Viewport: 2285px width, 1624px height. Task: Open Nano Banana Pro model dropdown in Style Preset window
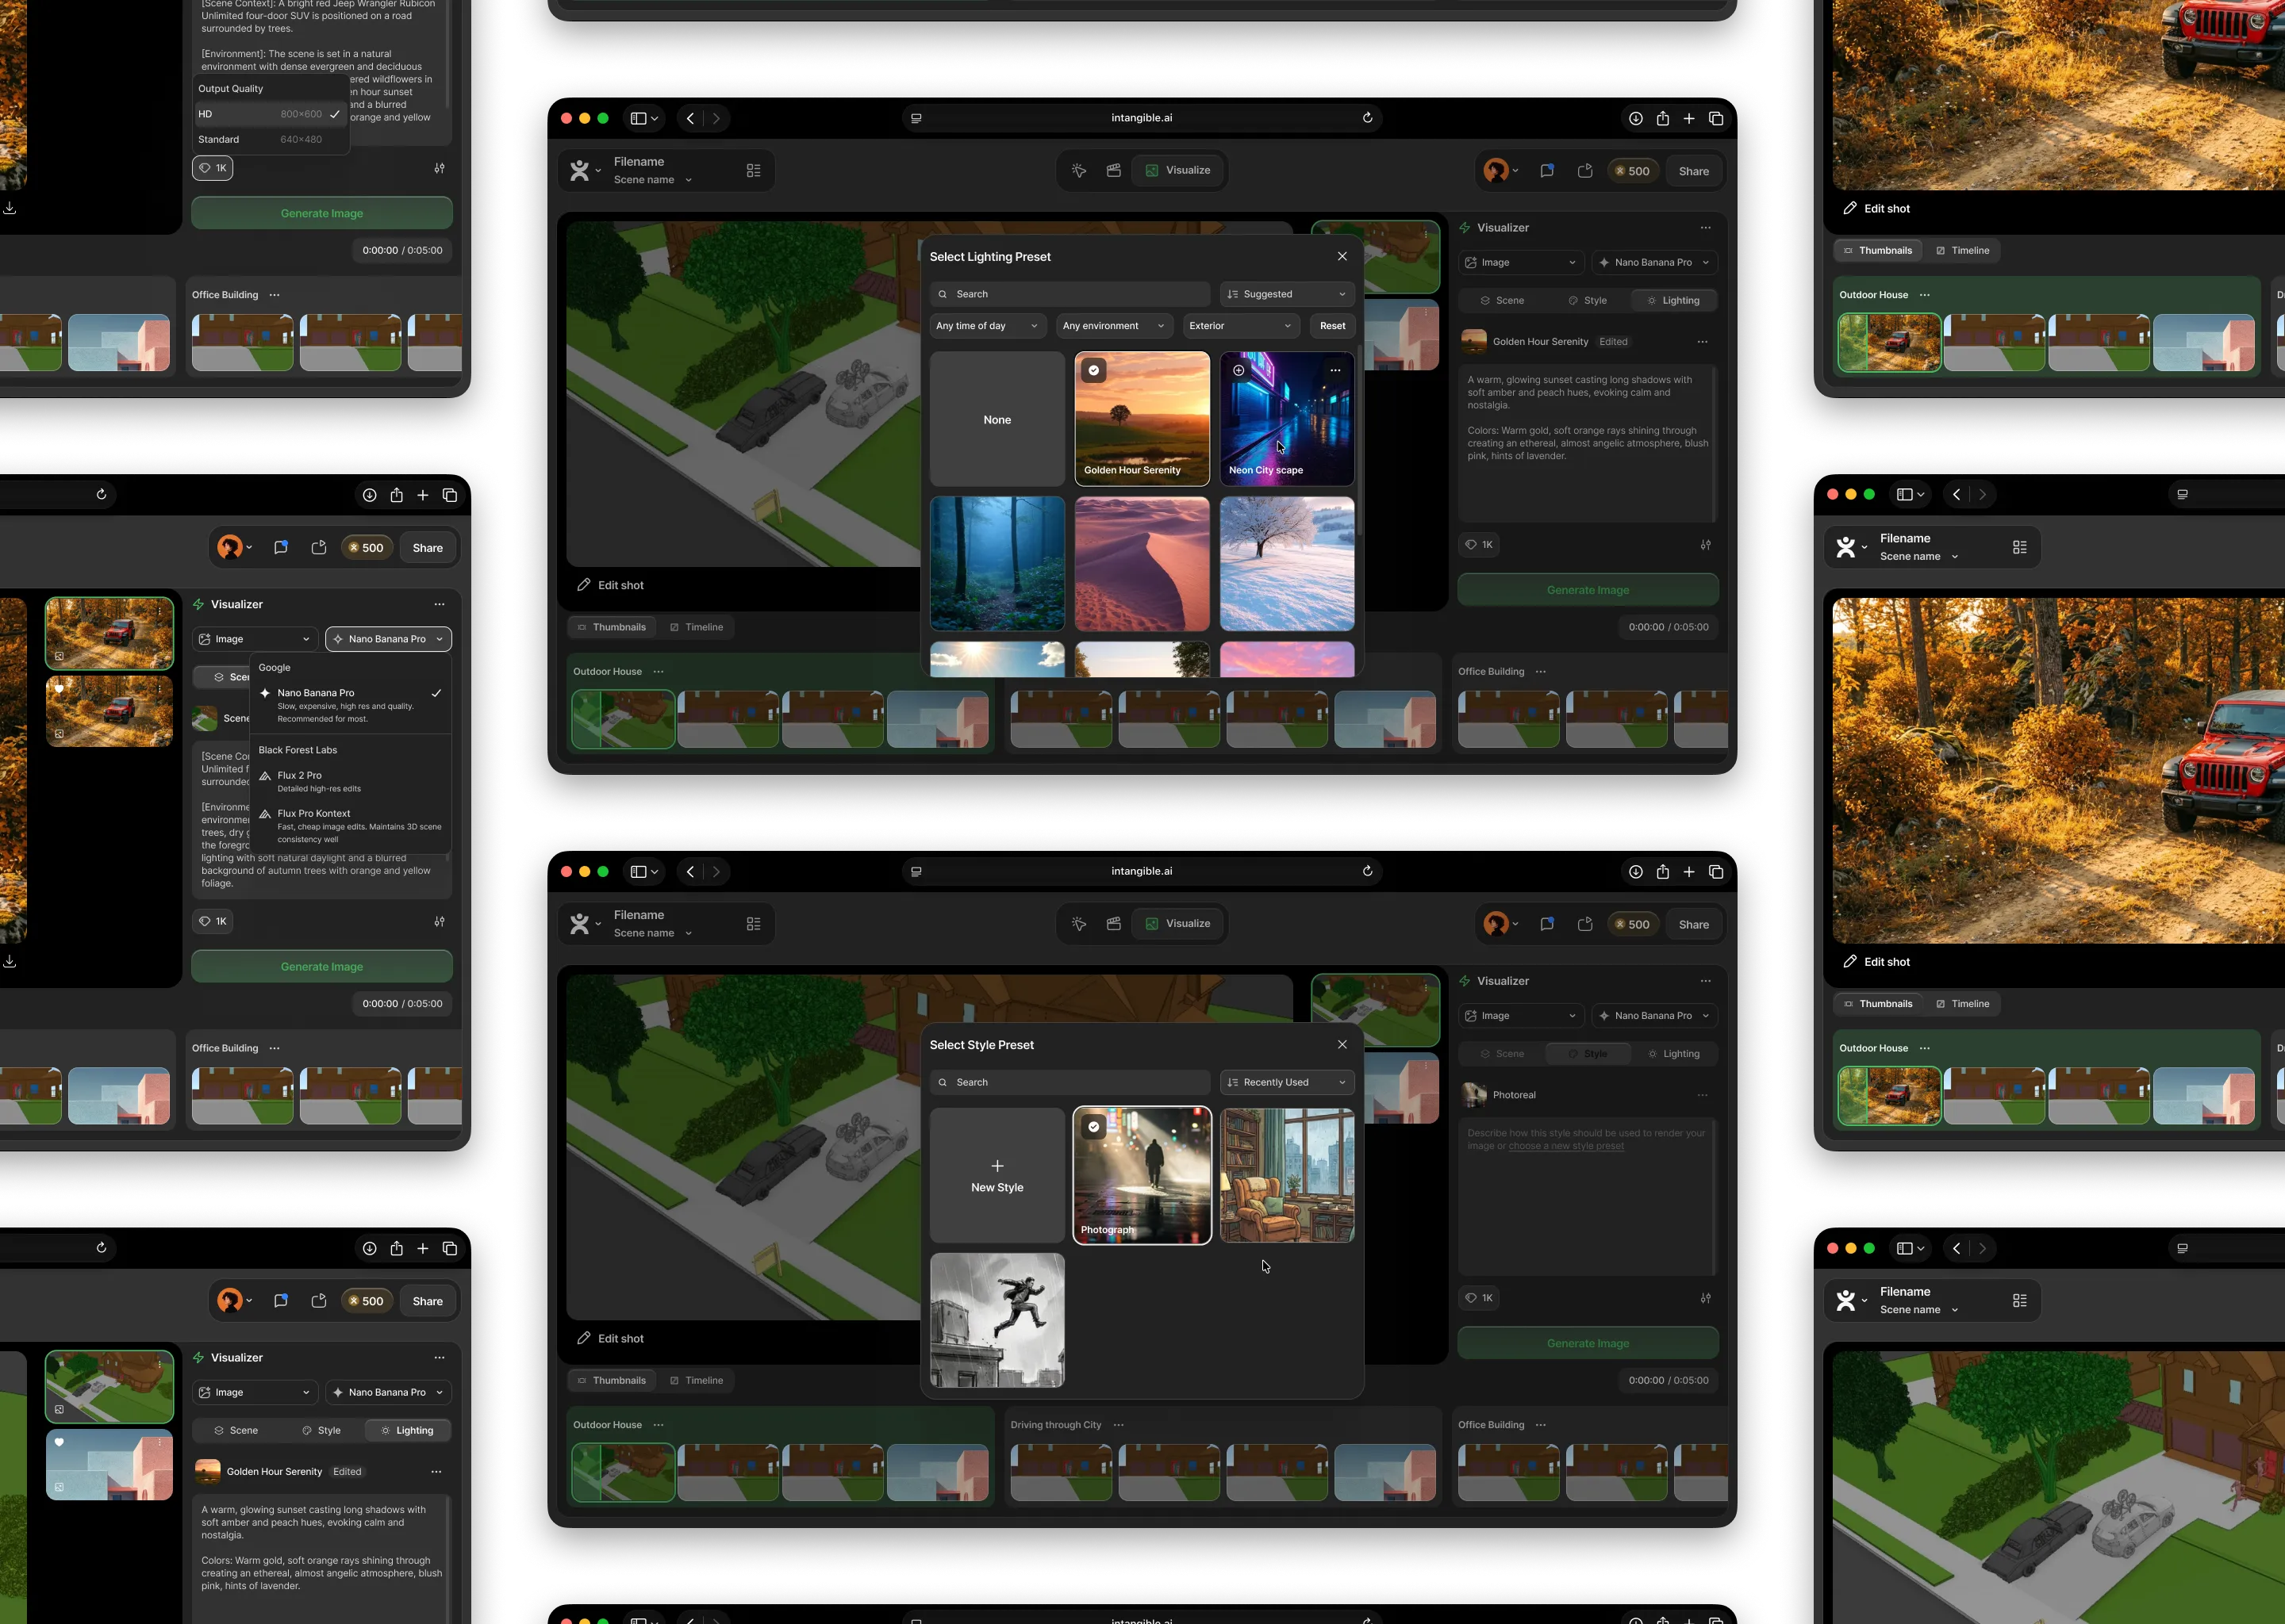1653,1016
